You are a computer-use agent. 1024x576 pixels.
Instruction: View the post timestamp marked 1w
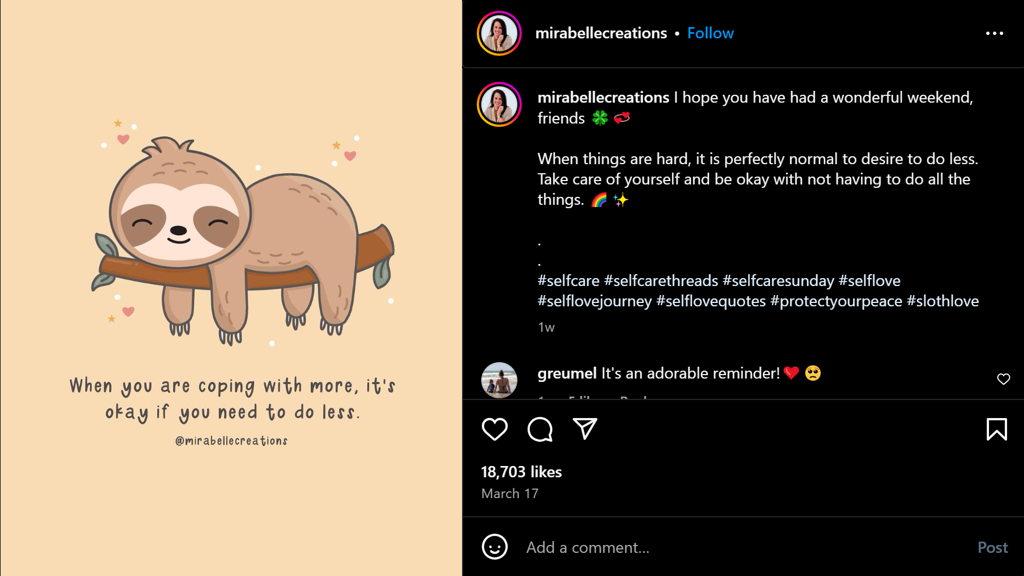click(545, 327)
